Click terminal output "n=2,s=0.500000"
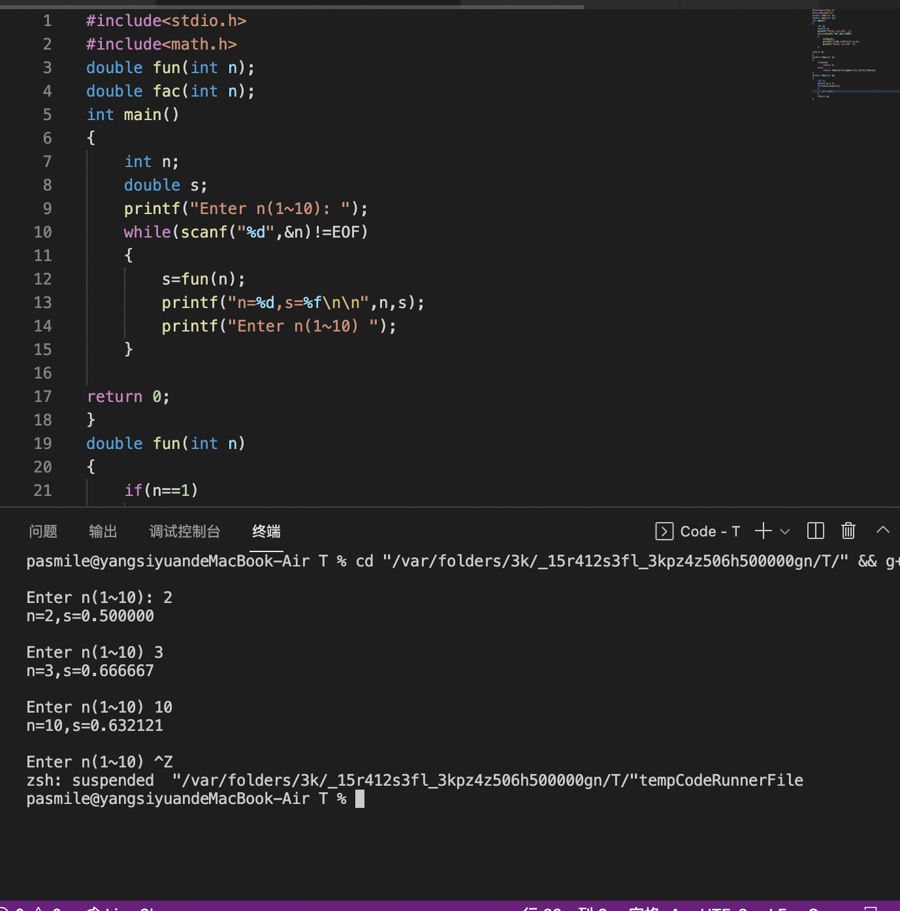 pos(90,616)
